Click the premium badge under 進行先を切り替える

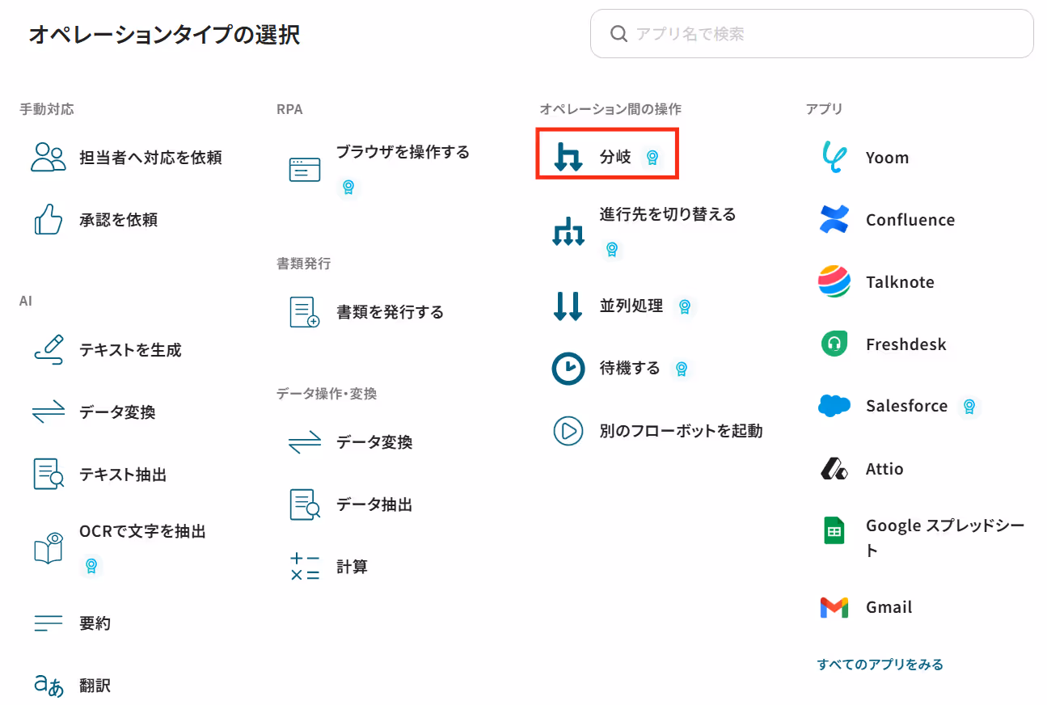pos(612,249)
